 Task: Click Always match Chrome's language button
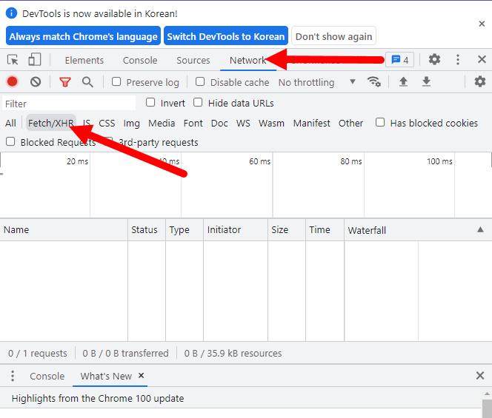(83, 36)
